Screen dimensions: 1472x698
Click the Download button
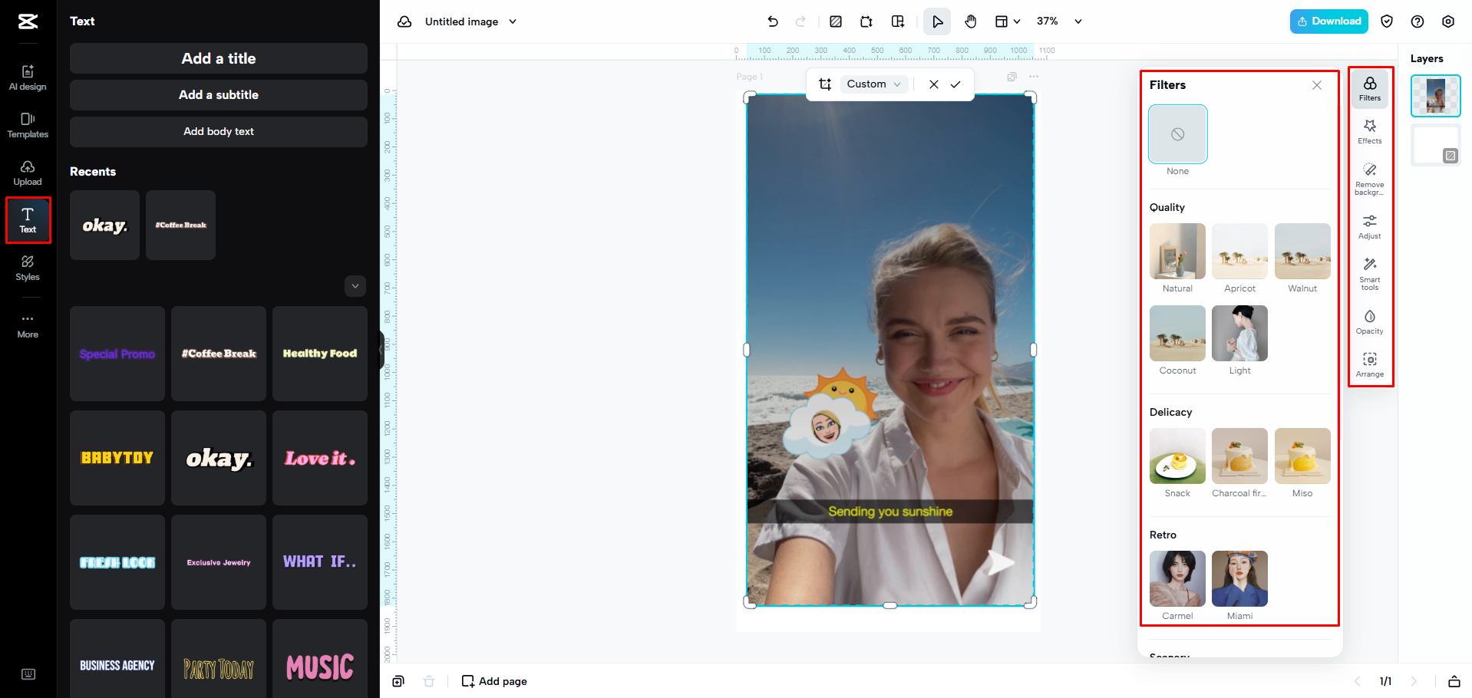coord(1328,21)
